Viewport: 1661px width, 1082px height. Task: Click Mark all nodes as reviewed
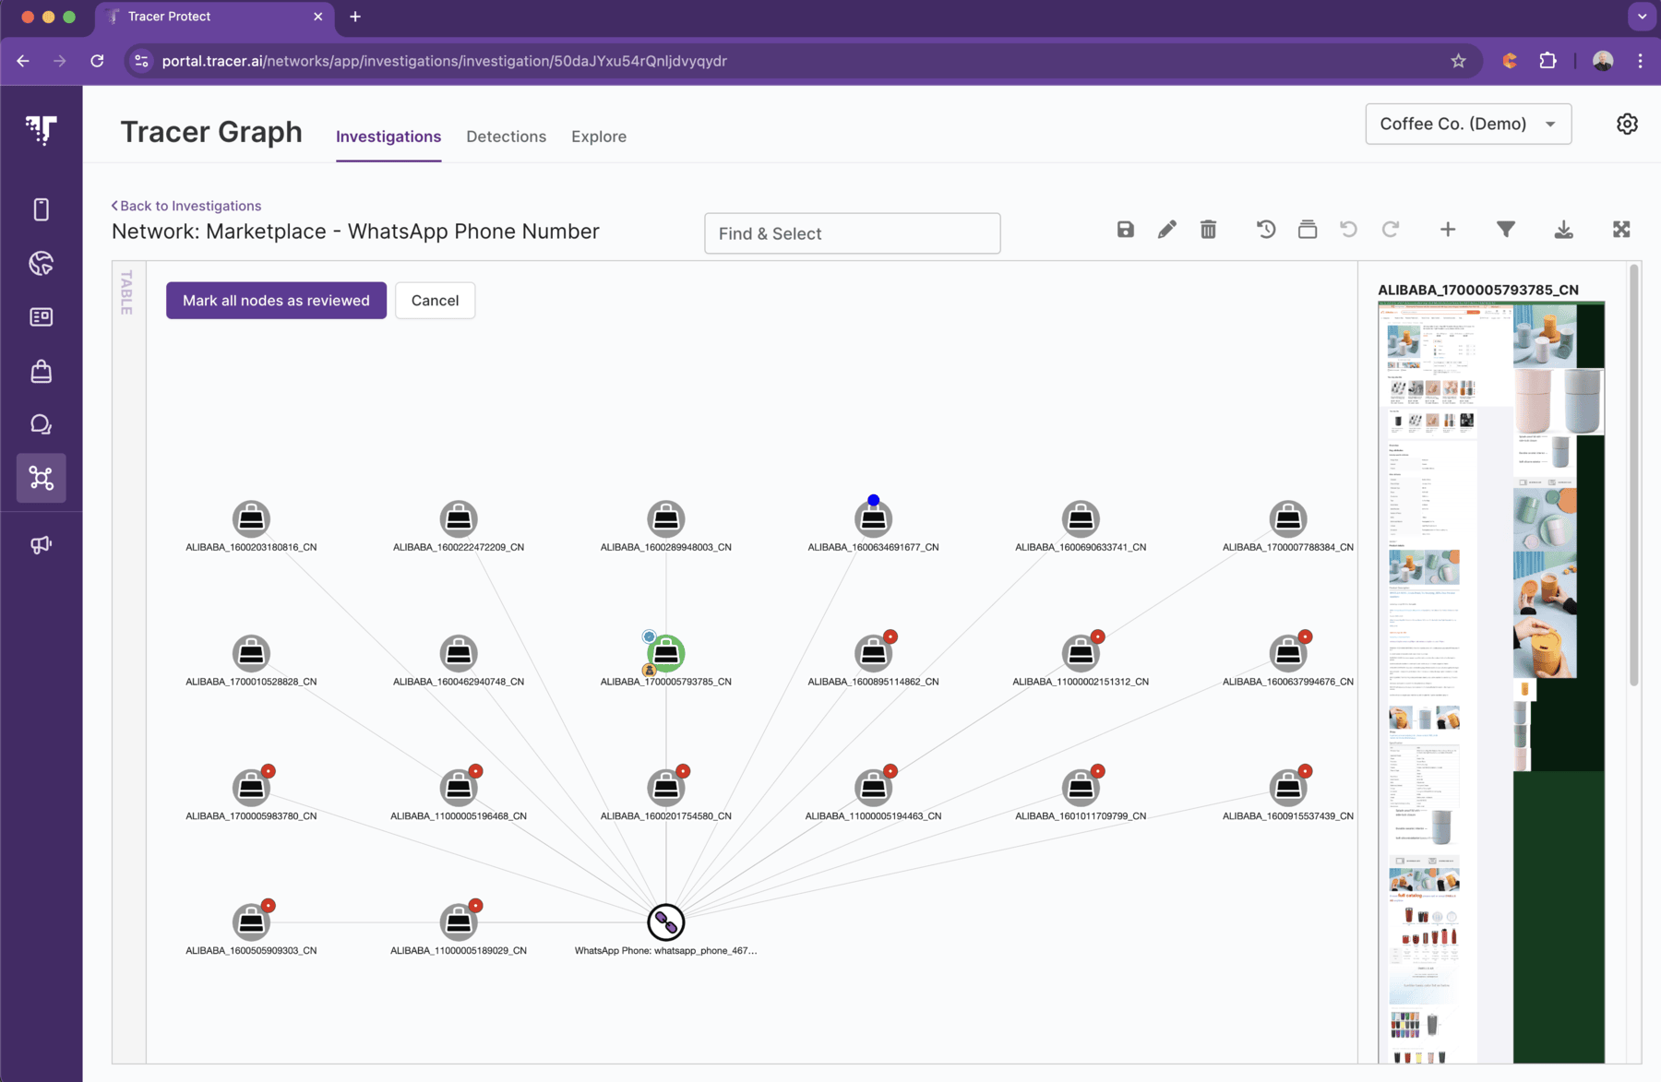coord(276,301)
